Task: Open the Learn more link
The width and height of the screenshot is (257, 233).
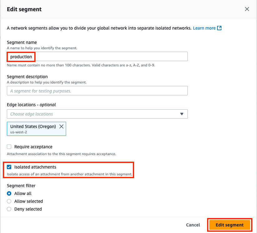Action: pyautogui.click(x=204, y=28)
